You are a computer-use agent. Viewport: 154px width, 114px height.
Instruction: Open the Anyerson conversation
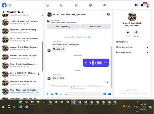tap(21, 31)
